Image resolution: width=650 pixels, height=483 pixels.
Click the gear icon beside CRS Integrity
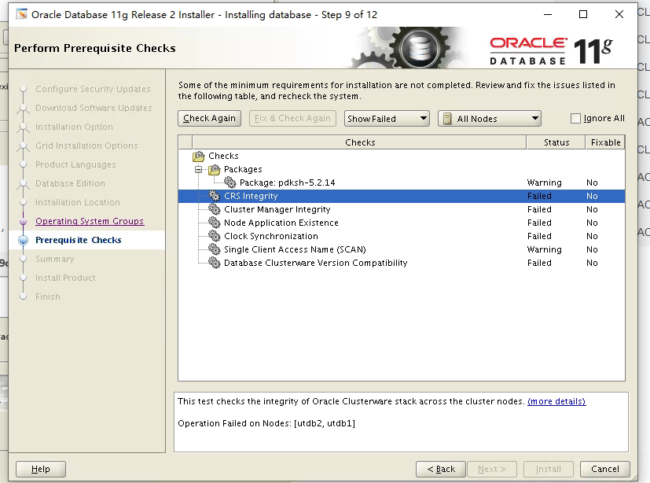(x=215, y=196)
